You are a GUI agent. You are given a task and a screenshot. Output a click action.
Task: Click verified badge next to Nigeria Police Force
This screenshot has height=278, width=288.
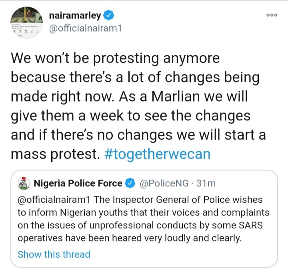coord(129,184)
